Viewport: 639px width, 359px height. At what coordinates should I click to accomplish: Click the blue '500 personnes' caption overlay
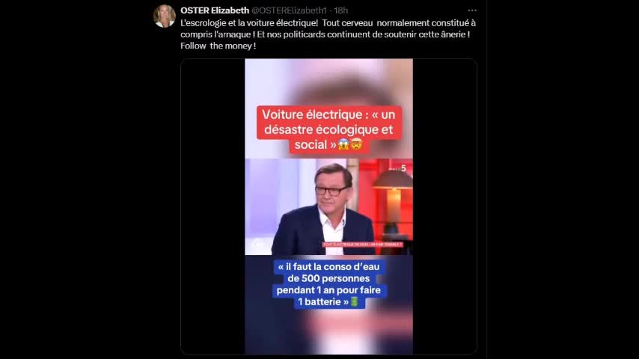point(328,284)
